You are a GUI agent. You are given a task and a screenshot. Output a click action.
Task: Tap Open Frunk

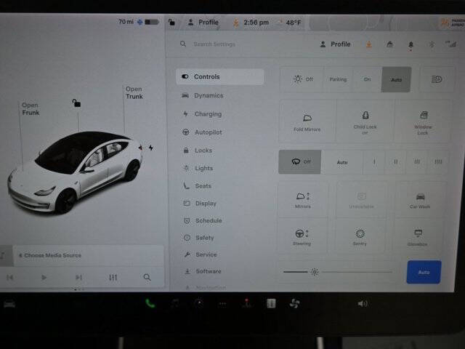[x=31, y=109]
